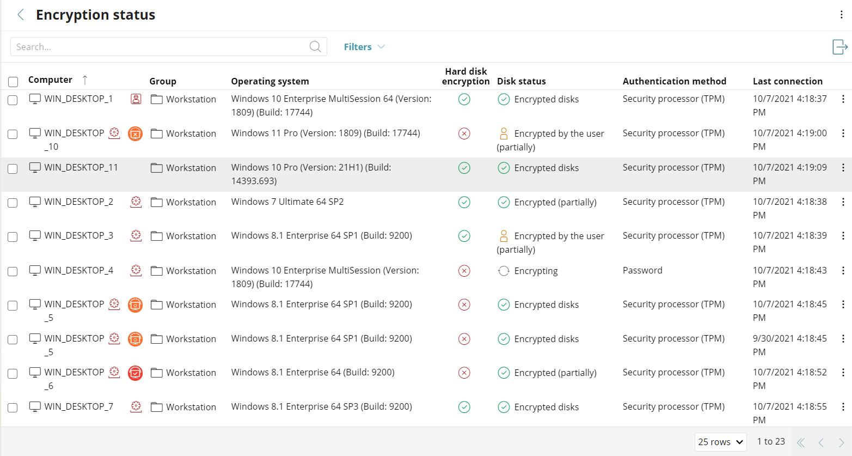Click the user icon on WIN_DESKTOP_3's disk status
The height and width of the screenshot is (456, 852).
pos(503,236)
